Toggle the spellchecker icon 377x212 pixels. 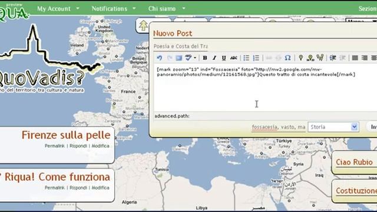click(x=188, y=58)
